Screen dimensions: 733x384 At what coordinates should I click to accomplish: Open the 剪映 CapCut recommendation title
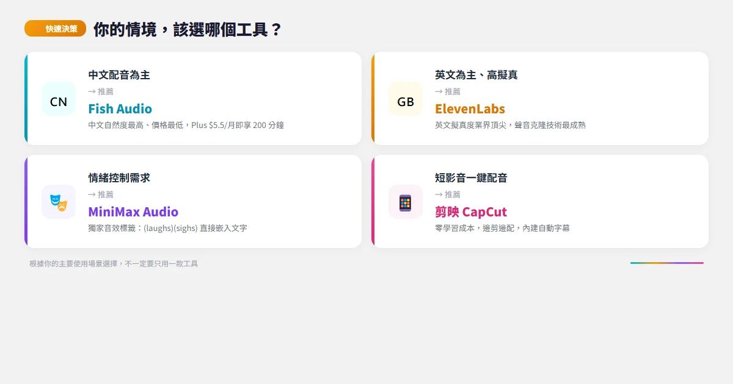click(x=471, y=212)
